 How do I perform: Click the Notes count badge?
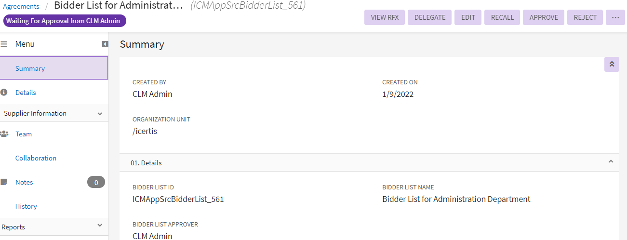click(96, 182)
